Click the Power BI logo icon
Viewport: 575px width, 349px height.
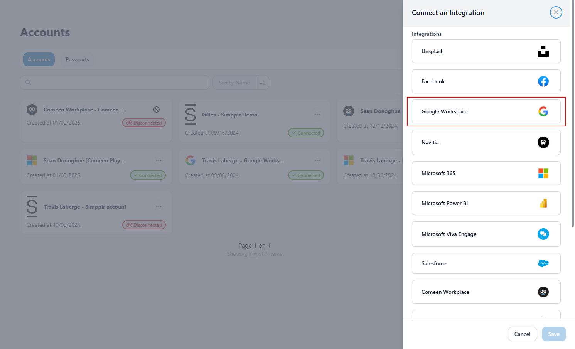click(543, 203)
